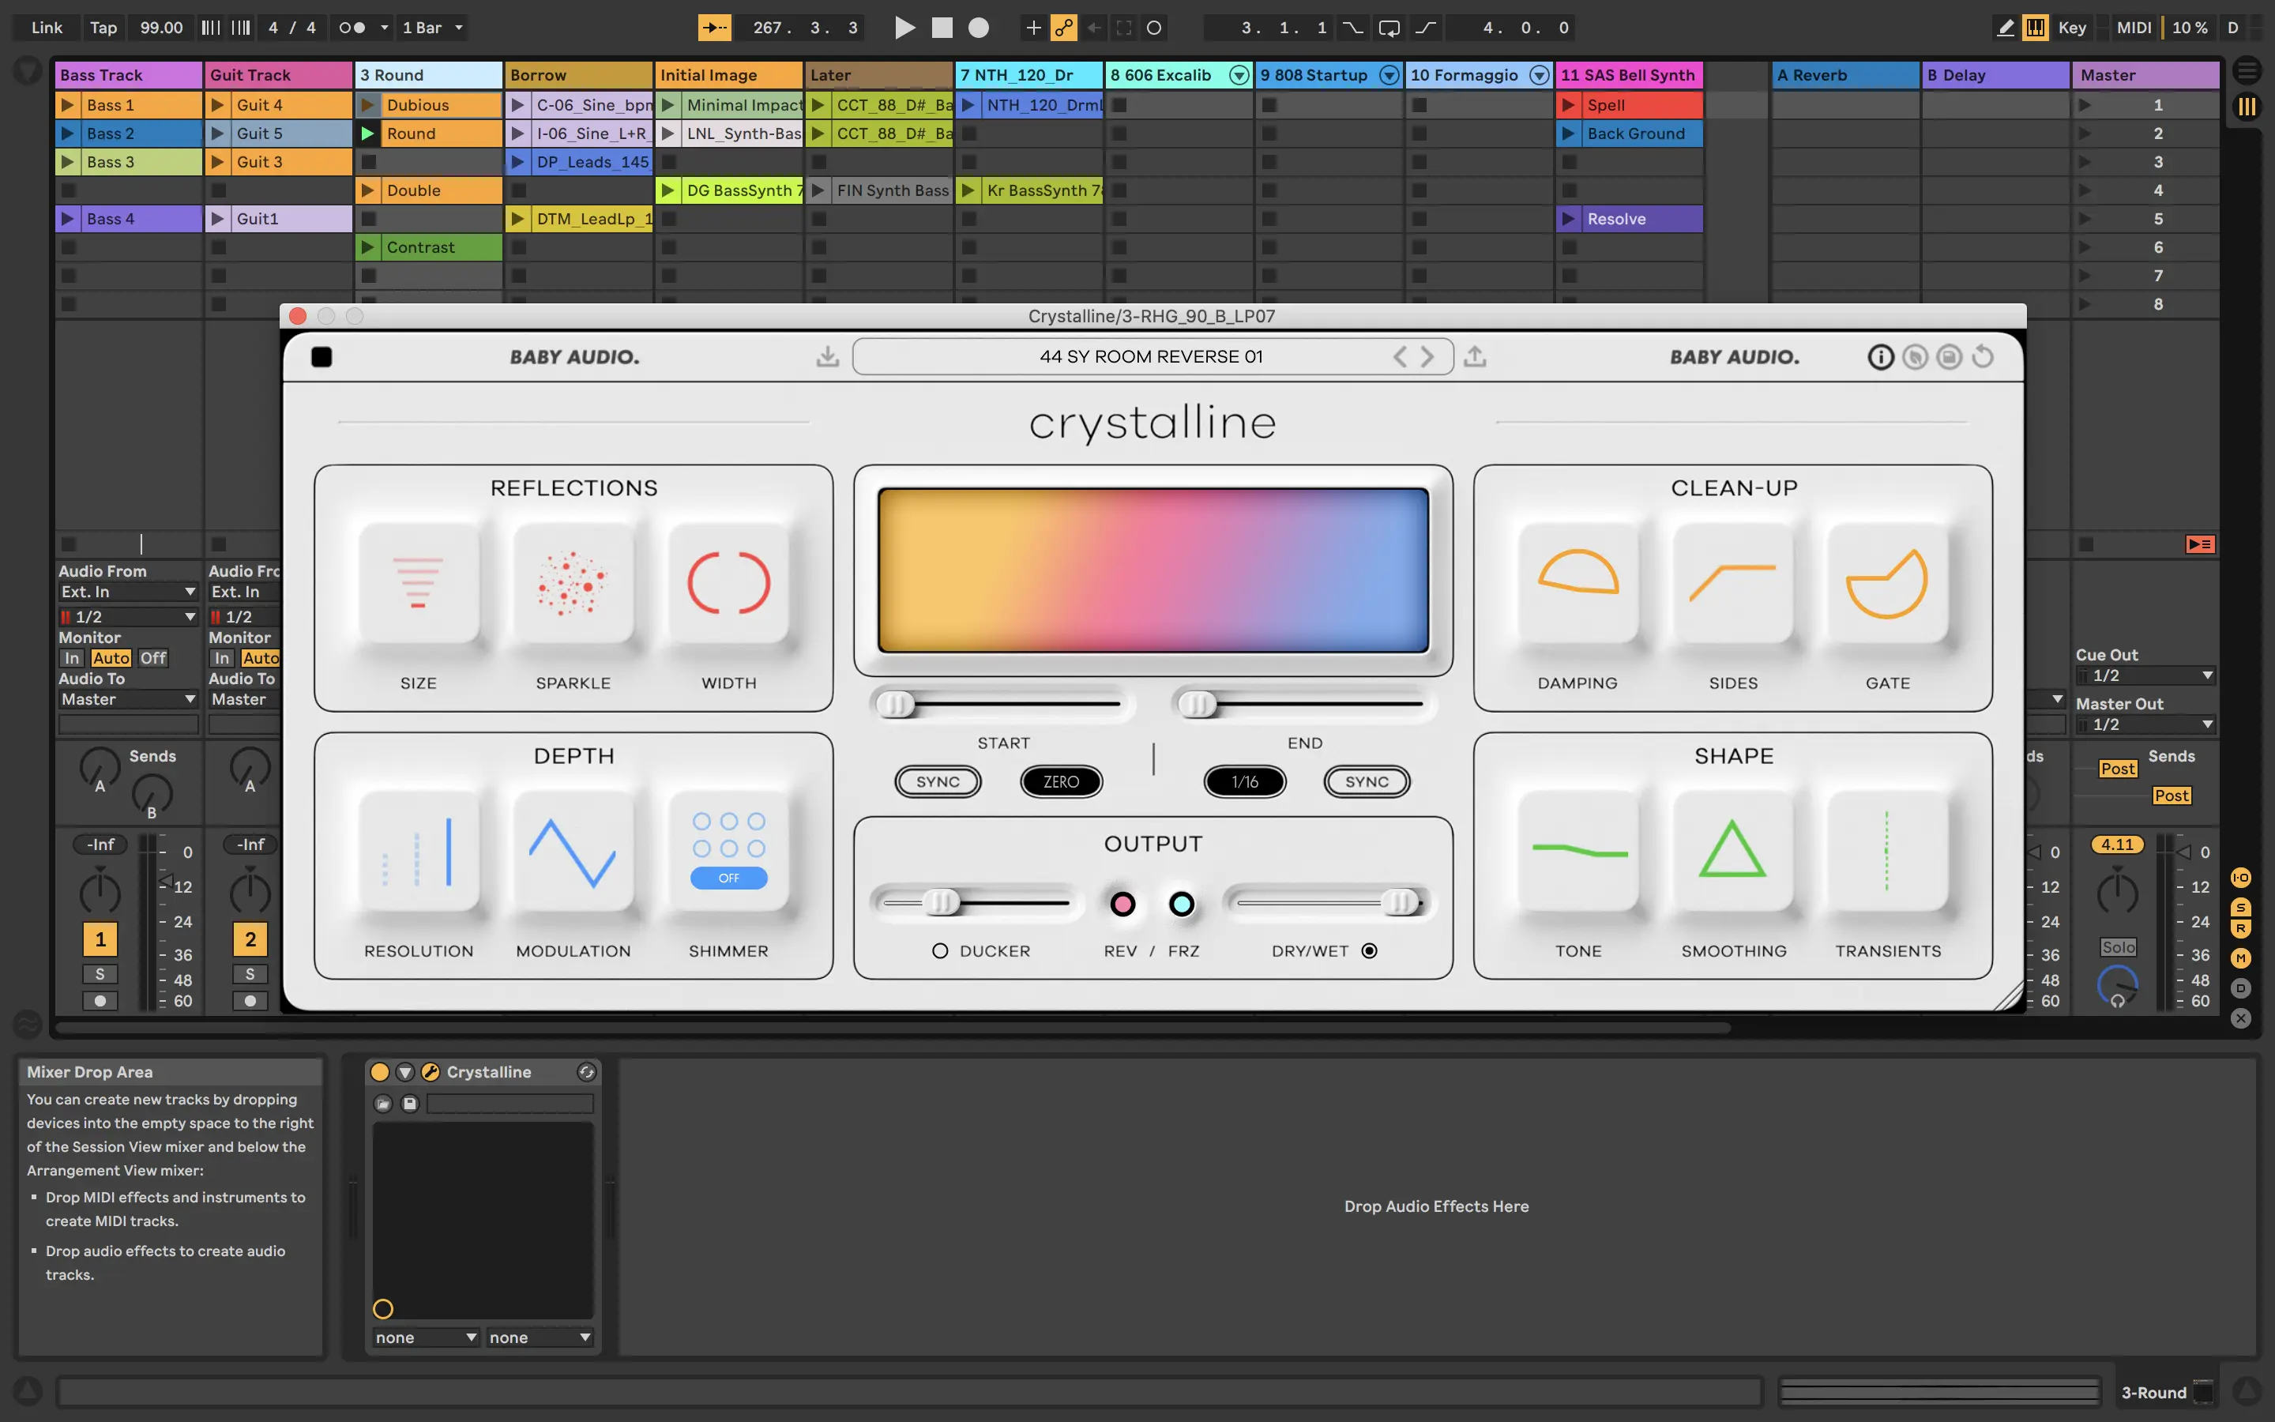Select the 11 SAS Bell Synth track header
This screenshot has width=2275, height=1422.
(x=1628, y=75)
